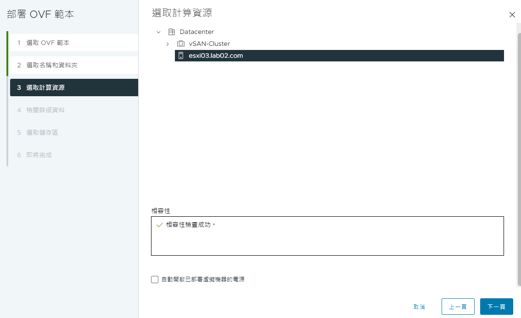Image resolution: width=521 pixels, height=318 pixels.
Task: Select the Datacenter tree item
Action: click(197, 32)
